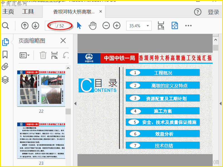Select the 香坝河特大桥高墩 document tab

(74, 12)
